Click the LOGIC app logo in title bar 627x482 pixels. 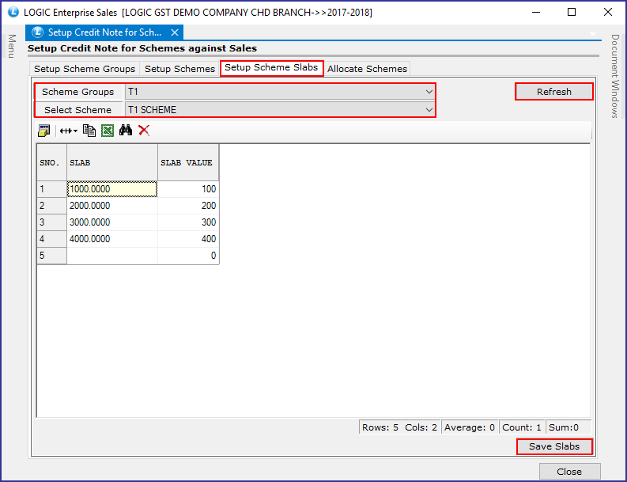tap(13, 12)
